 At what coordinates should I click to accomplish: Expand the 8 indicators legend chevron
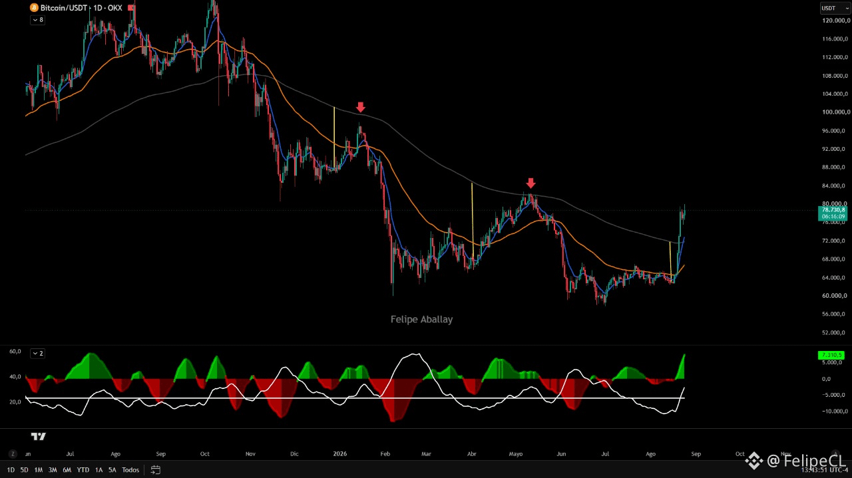38,20
